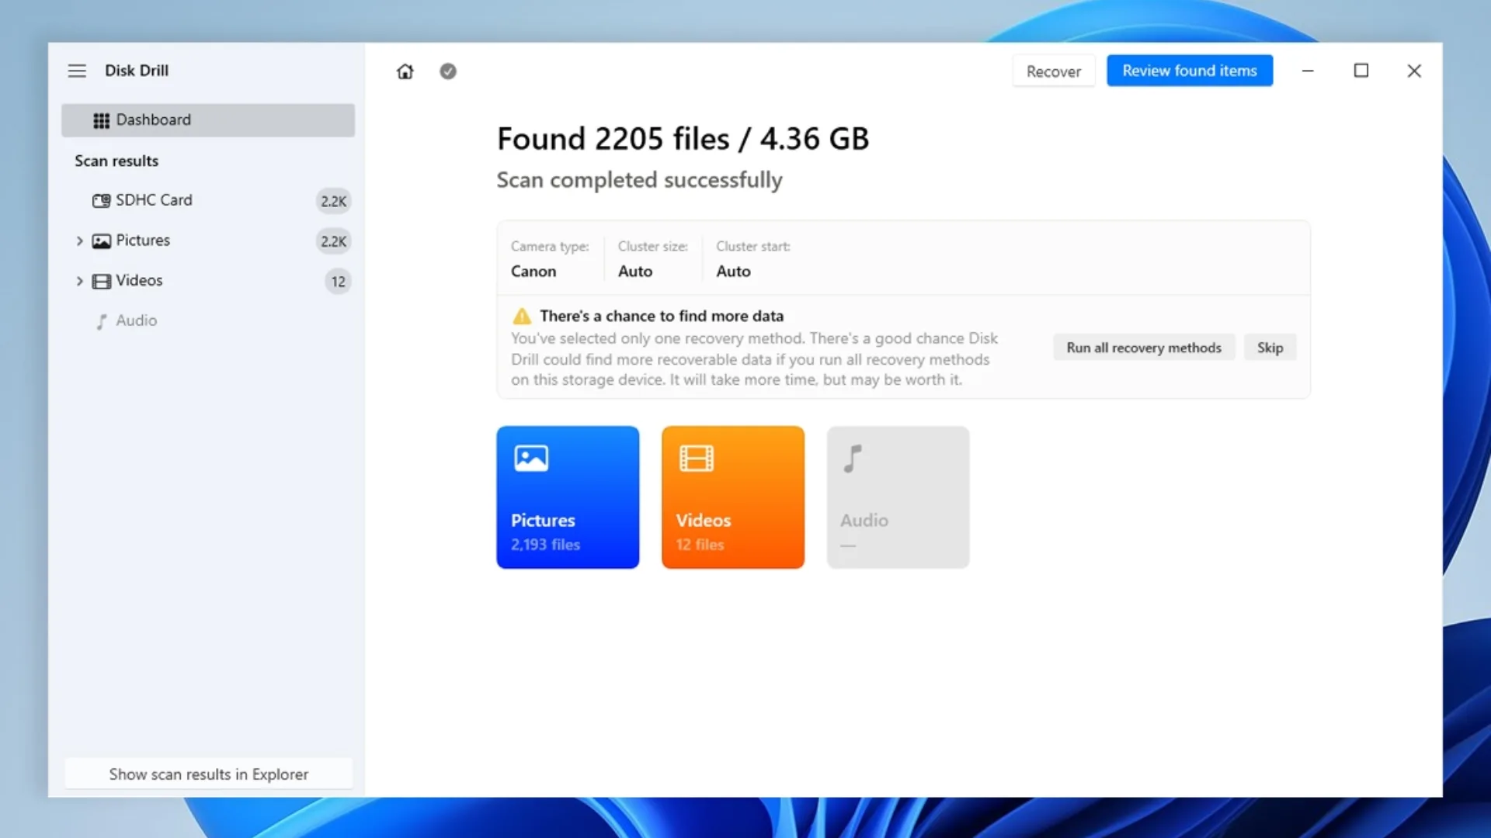This screenshot has width=1491, height=838.
Task: Click Run all recovery methods
Action: pos(1144,348)
